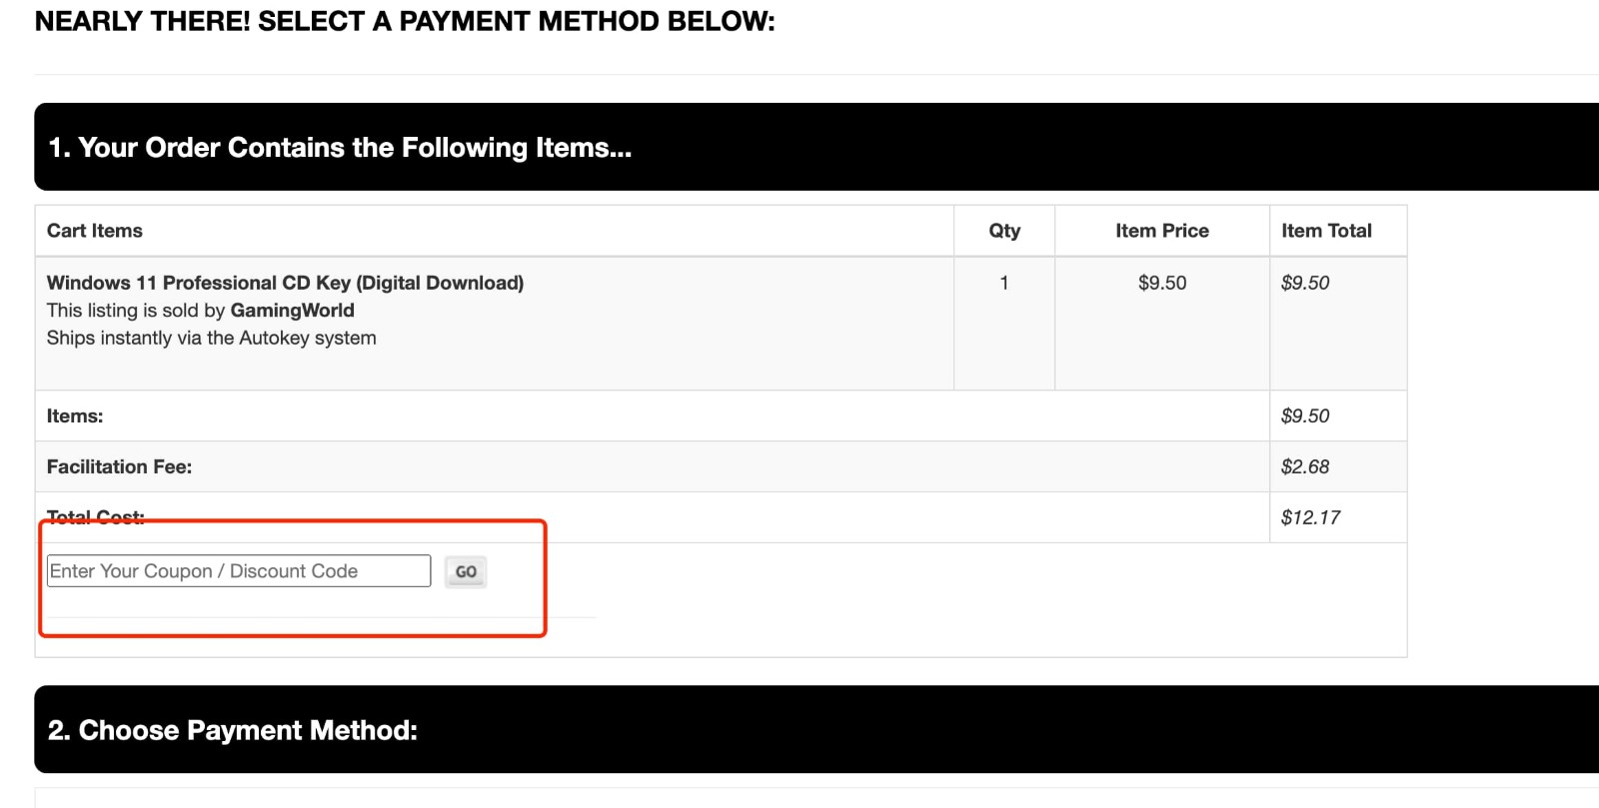This screenshot has height=808, width=1599.
Task: Click the Item Total column header
Action: pos(1327,230)
